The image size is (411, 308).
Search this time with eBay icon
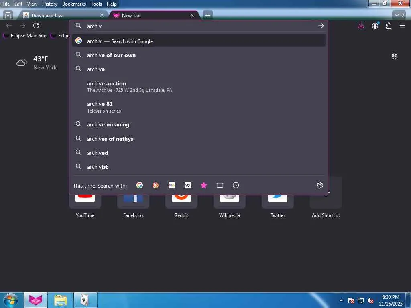[172, 185]
